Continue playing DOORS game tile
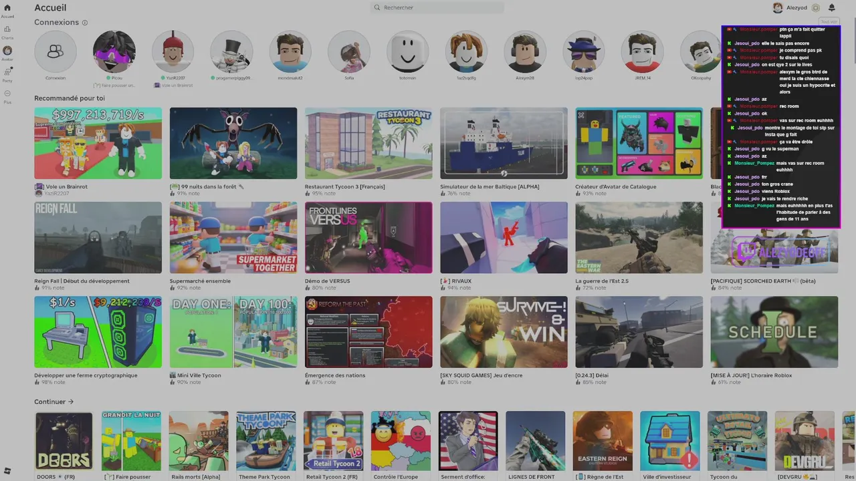Image resolution: width=856 pixels, height=481 pixels. [x=64, y=441]
